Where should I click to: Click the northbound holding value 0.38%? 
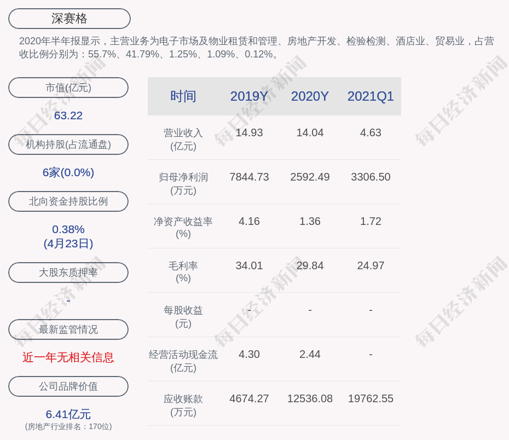[68, 229]
